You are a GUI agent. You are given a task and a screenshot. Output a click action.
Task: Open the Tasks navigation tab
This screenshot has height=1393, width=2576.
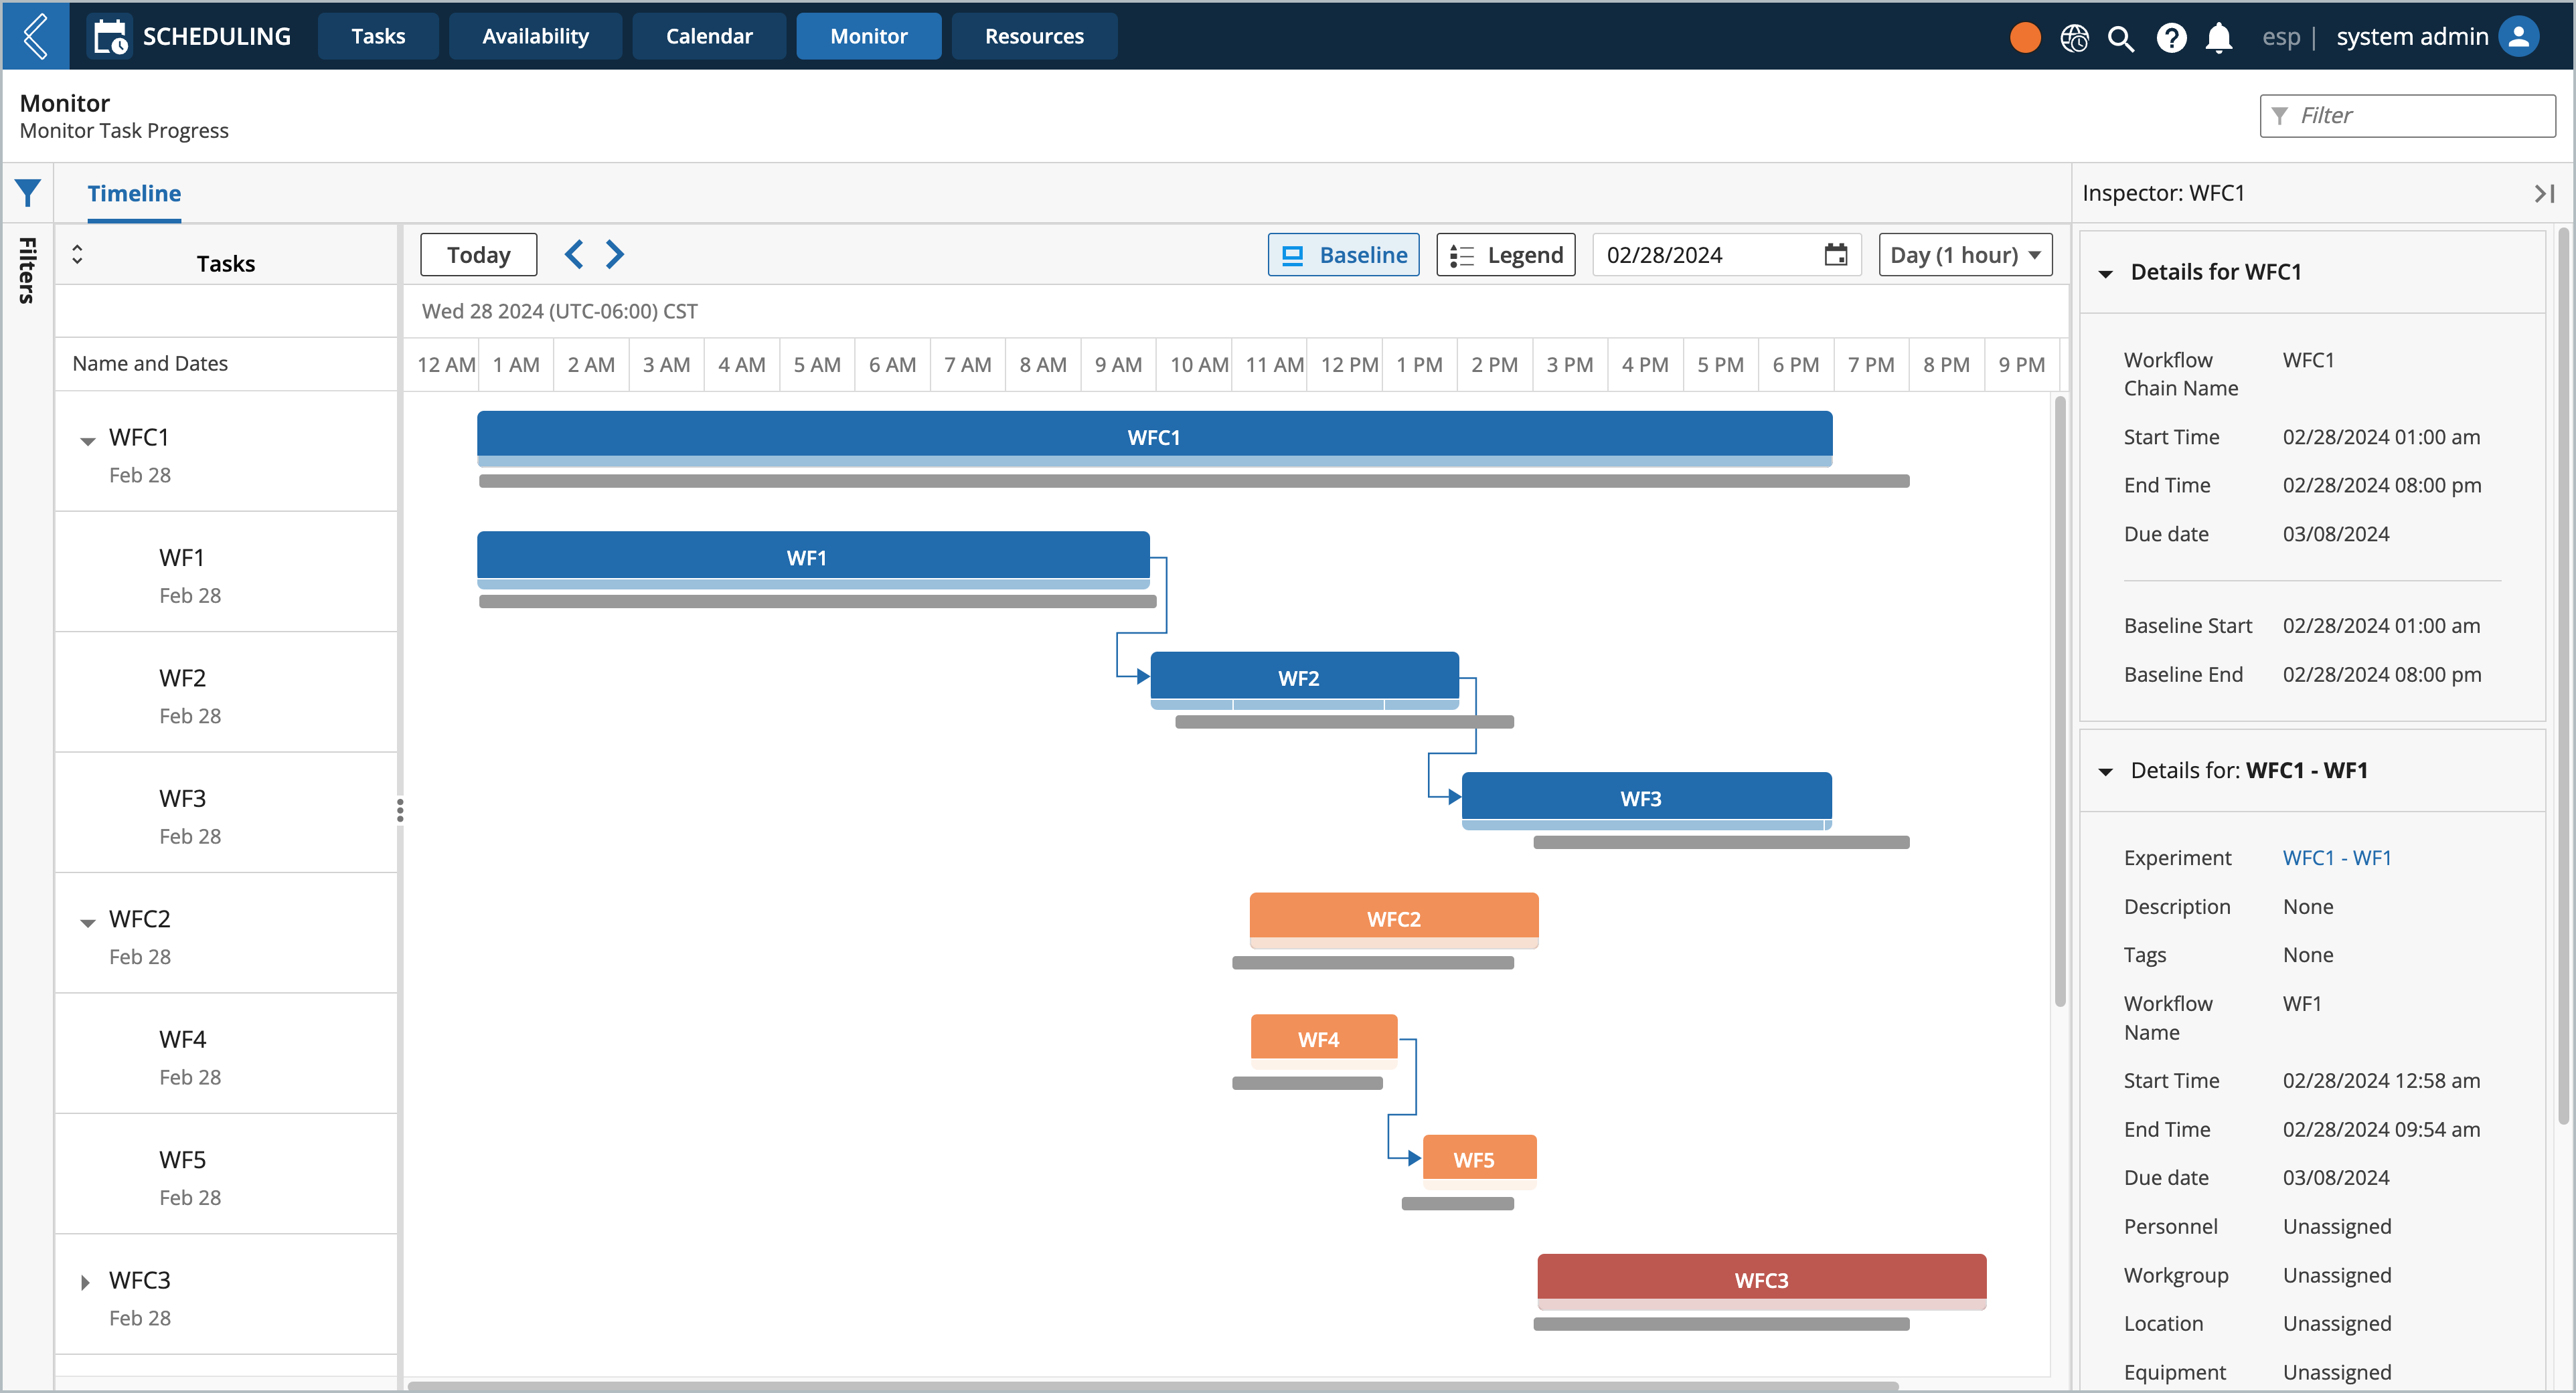tap(378, 36)
